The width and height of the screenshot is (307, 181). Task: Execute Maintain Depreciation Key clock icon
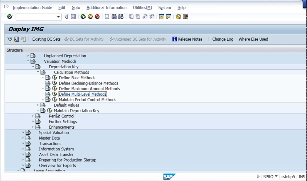50,111
